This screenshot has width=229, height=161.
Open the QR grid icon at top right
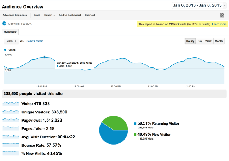pyautogui.click(x=222, y=15)
